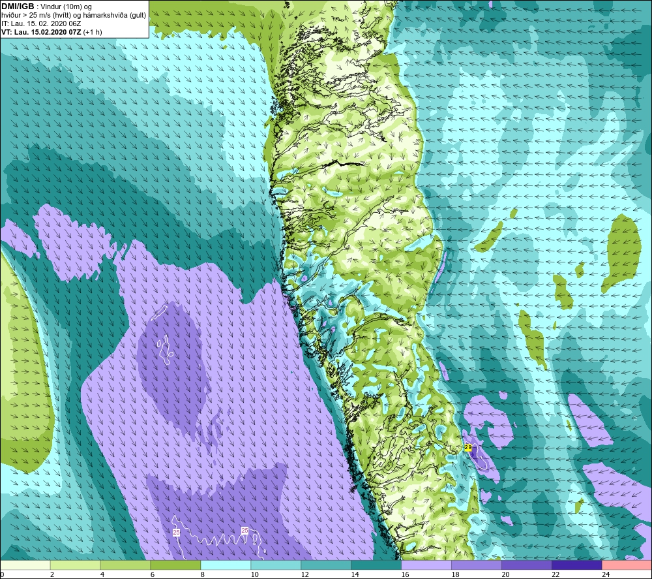Choose the olive green 6–8 legend swatch
Screen dimensions: 652x579
click(x=175, y=565)
